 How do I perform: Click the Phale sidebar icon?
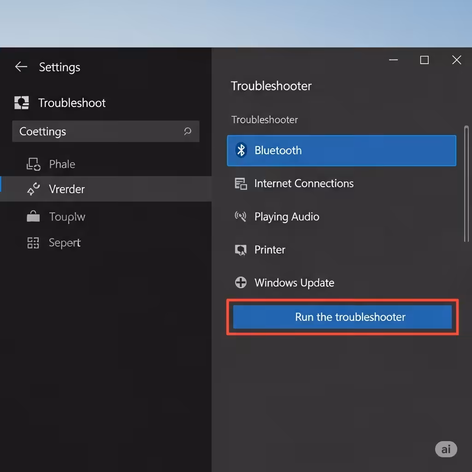33,164
